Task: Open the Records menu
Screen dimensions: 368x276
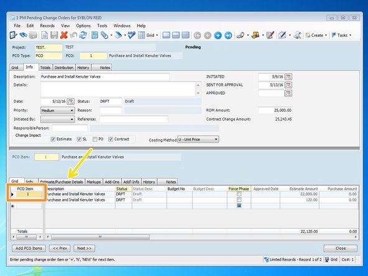Action: click(x=47, y=25)
